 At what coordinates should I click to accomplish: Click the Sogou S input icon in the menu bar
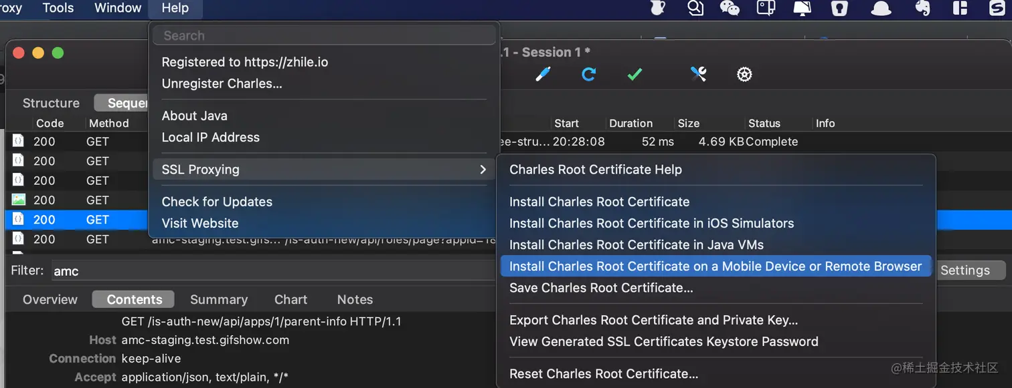(x=997, y=8)
